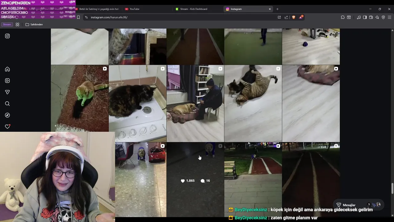Switch to the Betül ile Satılmış video tab
This screenshot has height=222, width=394.
point(97,9)
